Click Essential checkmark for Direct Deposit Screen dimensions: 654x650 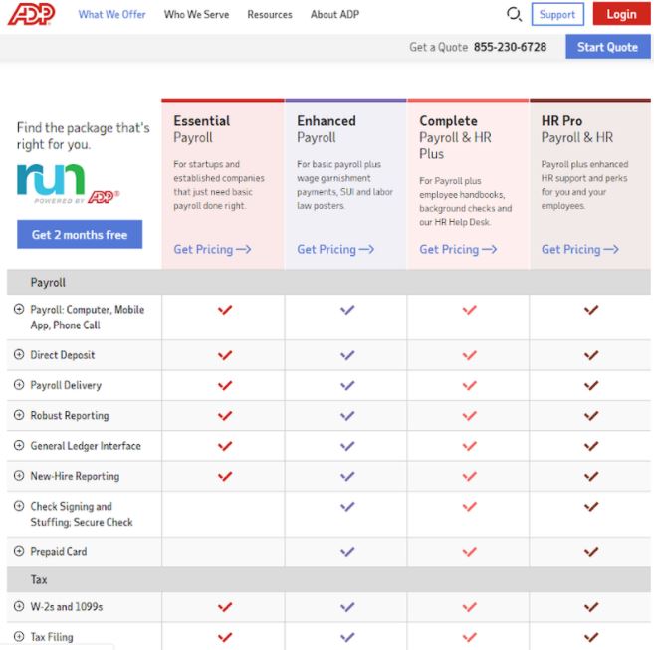[x=225, y=355]
